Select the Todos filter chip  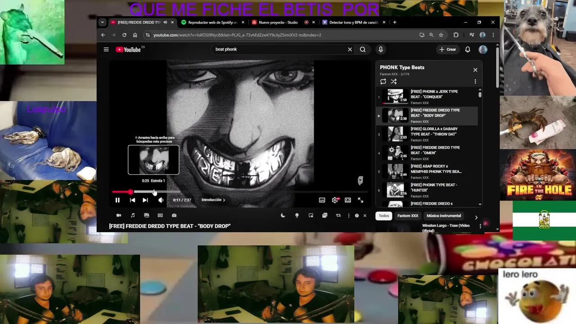[x=384, y=216]
